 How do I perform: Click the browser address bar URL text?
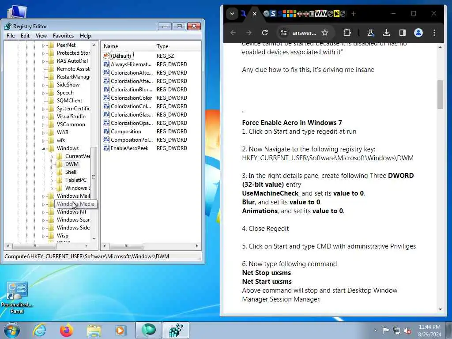click(x=304, y=33)
